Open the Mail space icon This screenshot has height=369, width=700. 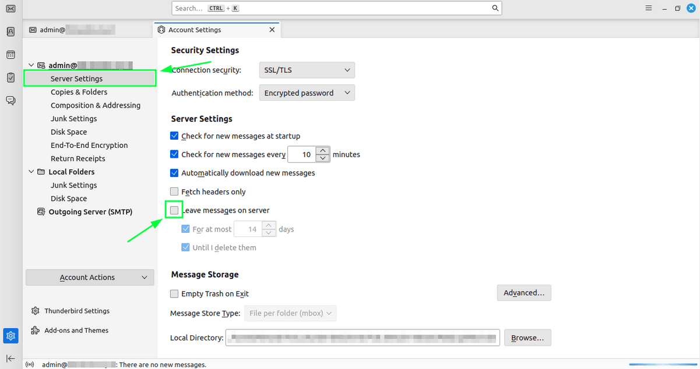[10, 9]
